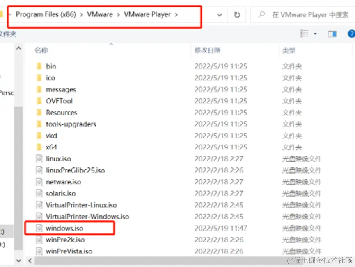Select the linux.iso disc image icon
The image size is (355, 267).
click(39, 158)
